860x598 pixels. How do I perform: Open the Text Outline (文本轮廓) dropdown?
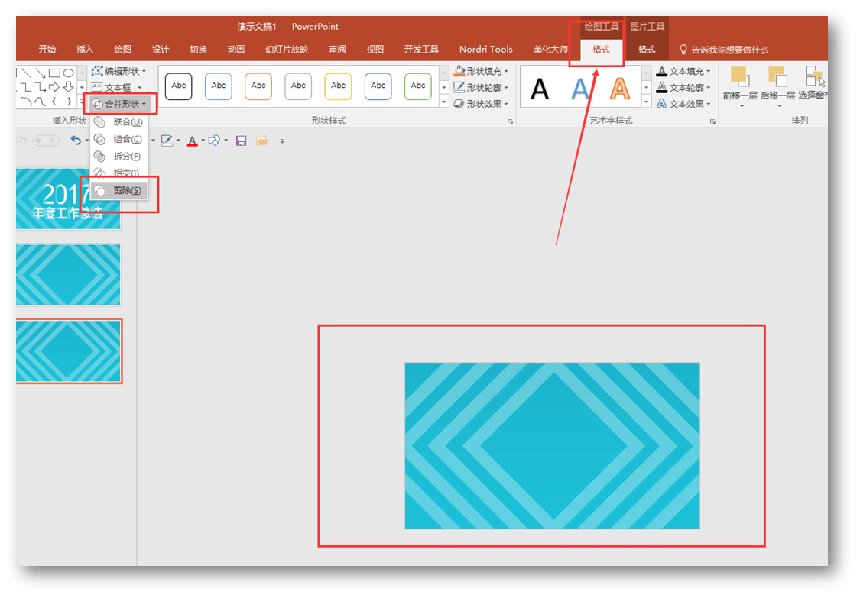683,87
